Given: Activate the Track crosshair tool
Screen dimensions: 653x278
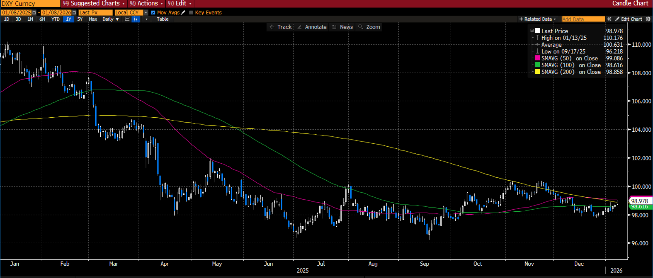Looking at the screenshot, I should tap(281, 27).
